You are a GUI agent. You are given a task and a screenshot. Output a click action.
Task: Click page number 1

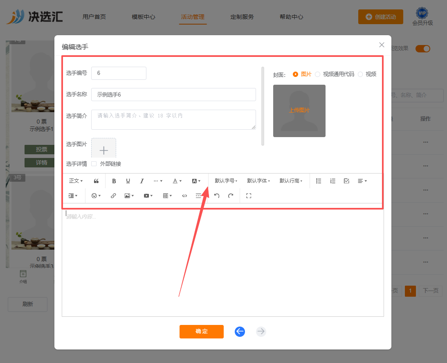[410, 291]
